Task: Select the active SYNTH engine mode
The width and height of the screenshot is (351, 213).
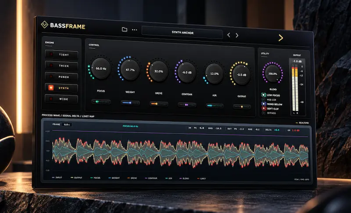Action: tap(61, 88)
